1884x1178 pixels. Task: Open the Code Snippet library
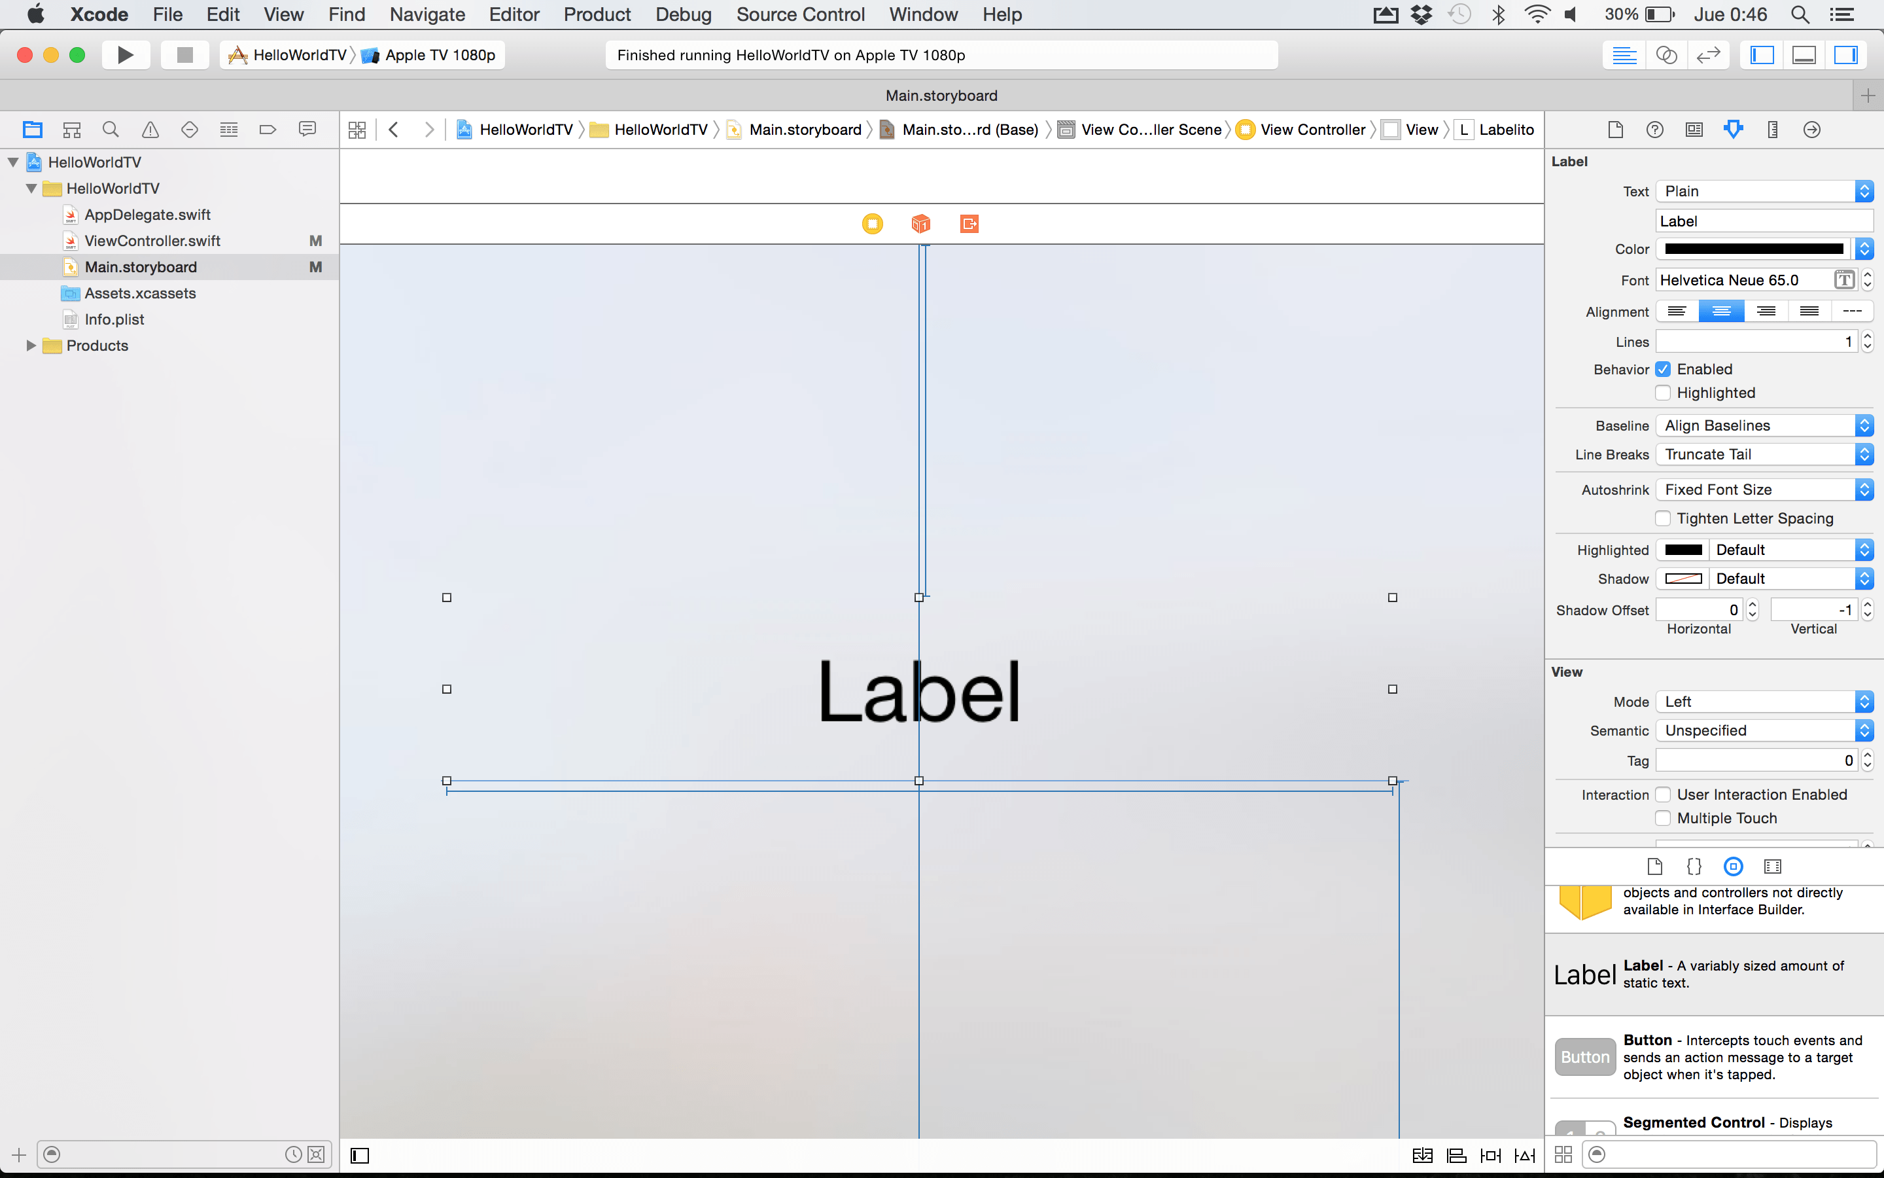tap(1694, 866)
